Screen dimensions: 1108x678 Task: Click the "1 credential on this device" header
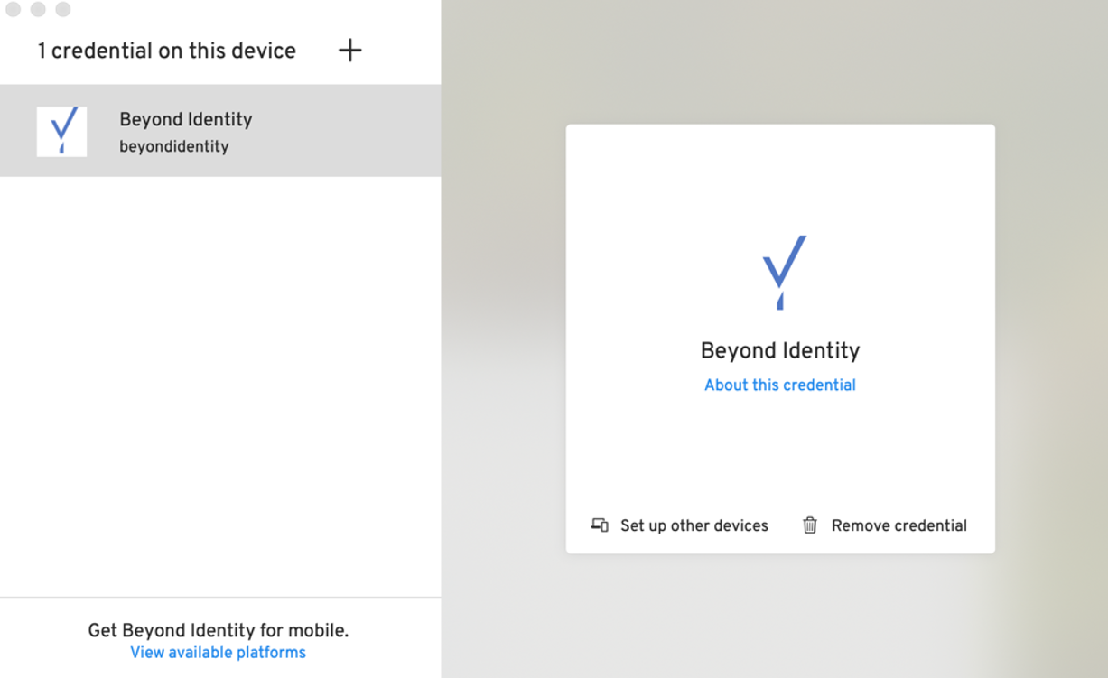tap(167, 51)
